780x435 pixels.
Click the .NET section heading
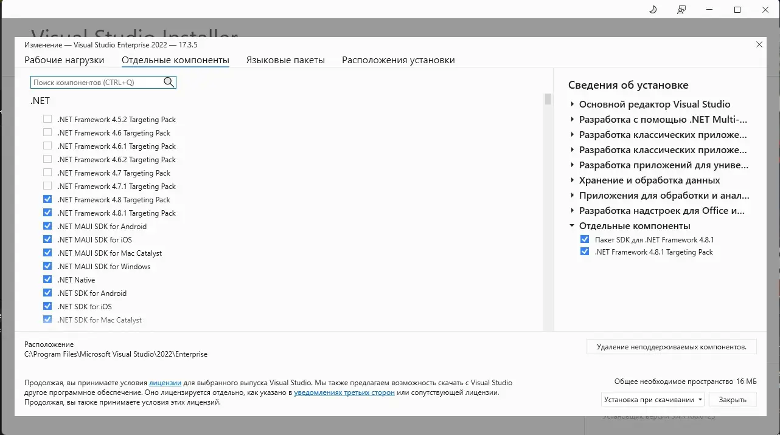pyautogui.click(x=40, y=101)
